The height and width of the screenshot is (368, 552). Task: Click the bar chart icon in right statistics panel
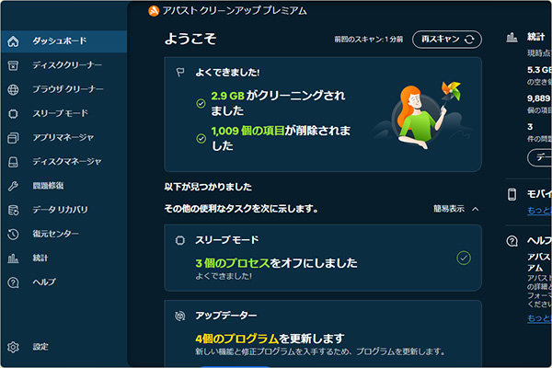512,37
